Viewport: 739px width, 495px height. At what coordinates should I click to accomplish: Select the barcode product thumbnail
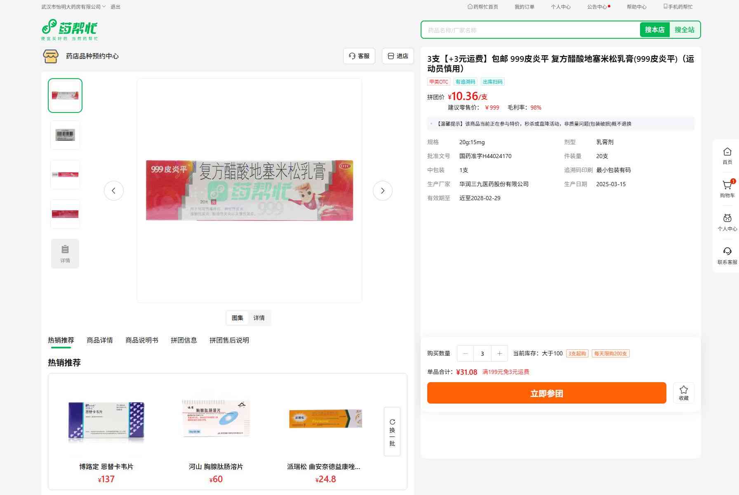(x=65, y=135)
